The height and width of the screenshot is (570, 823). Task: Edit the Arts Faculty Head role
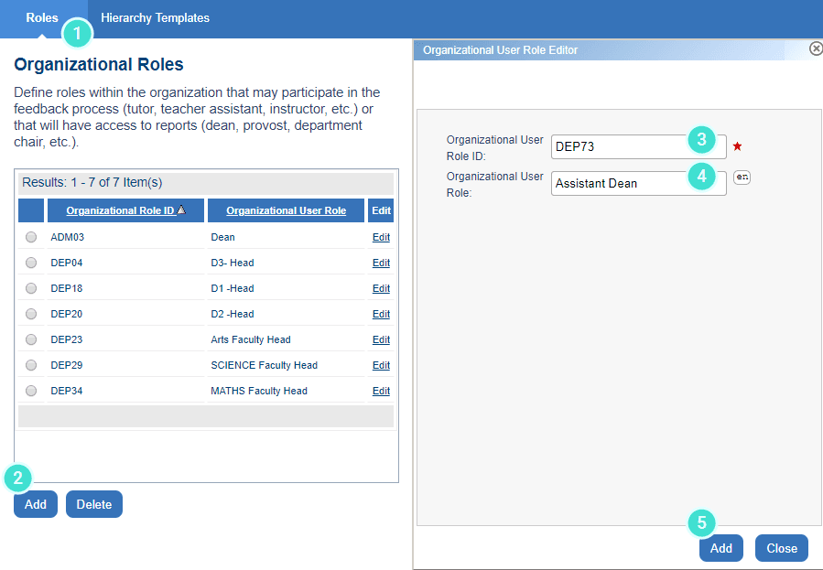click(x=381, y=339)
